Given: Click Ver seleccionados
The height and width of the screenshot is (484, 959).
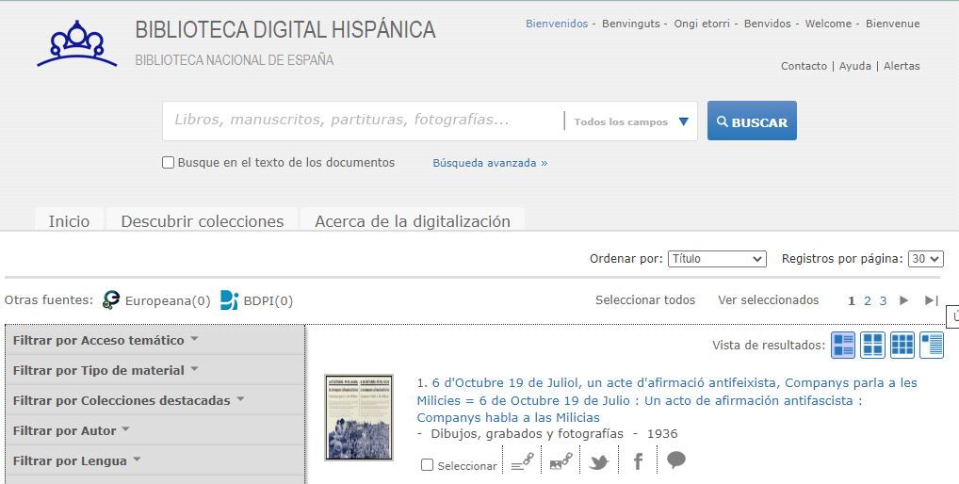Looking at the screenshot, I should [768, 300].
